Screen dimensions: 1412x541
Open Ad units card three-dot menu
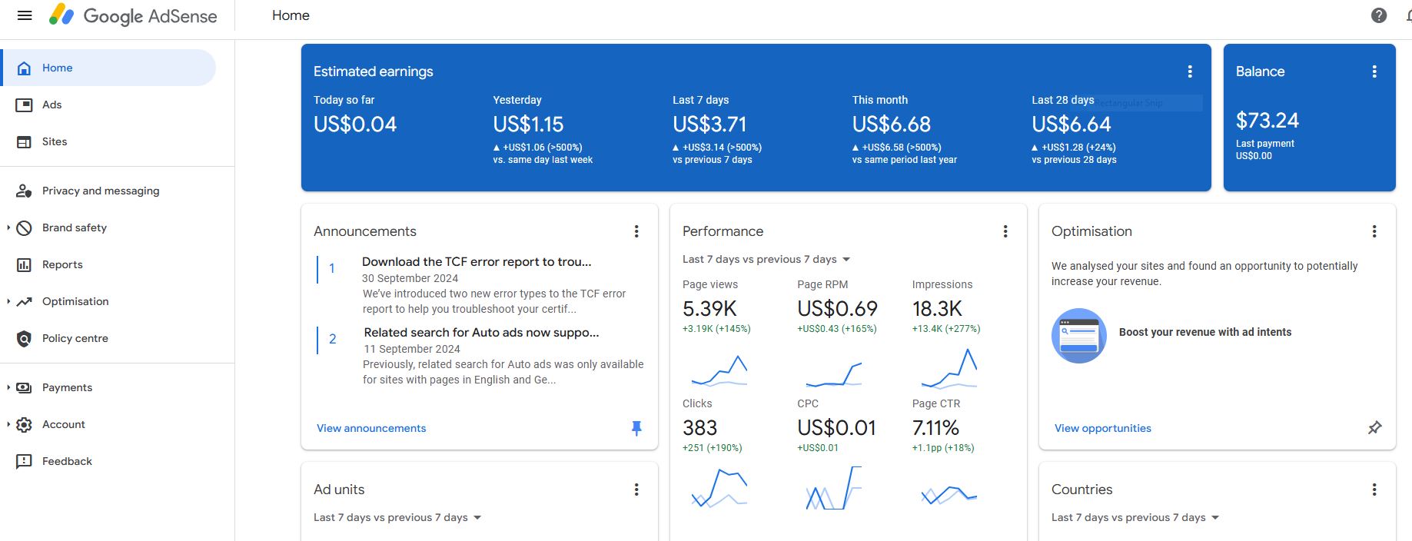pyautogui.click(x=636, y=490)
